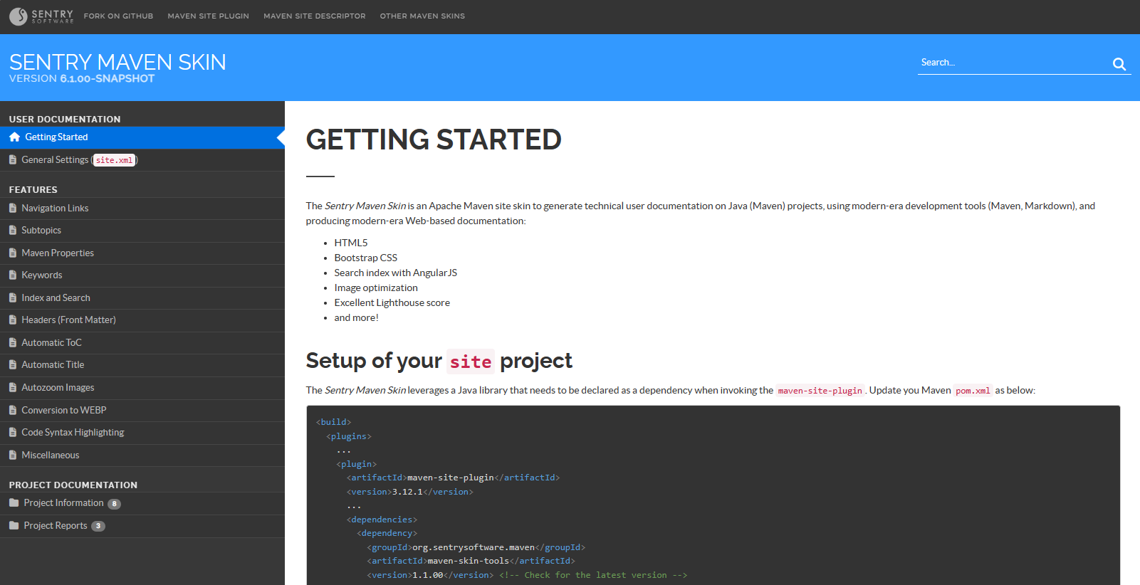Click the 'Search index with AngularJS' bullet
This screenshot has height=585, width=1140.
[x=396, y=273]
